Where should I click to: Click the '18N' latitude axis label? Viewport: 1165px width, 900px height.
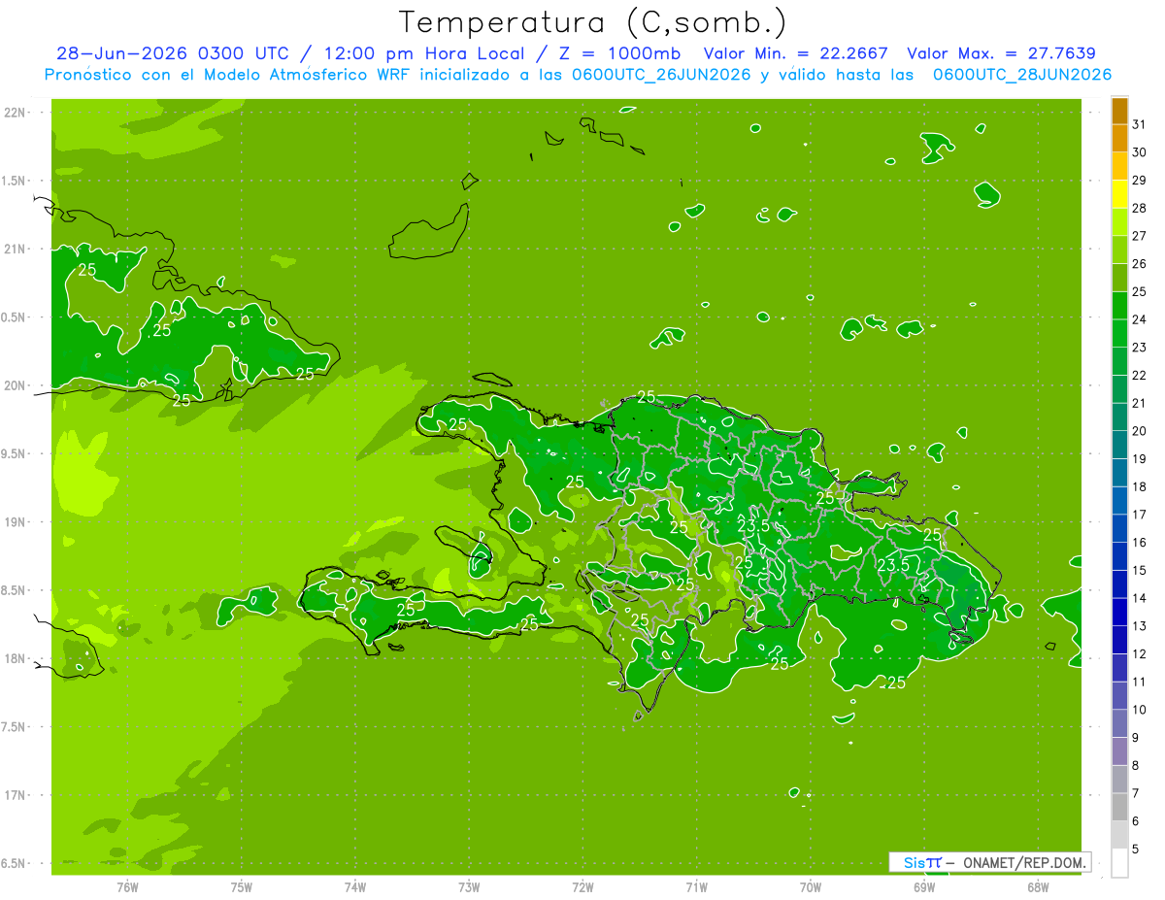(16, 658)
